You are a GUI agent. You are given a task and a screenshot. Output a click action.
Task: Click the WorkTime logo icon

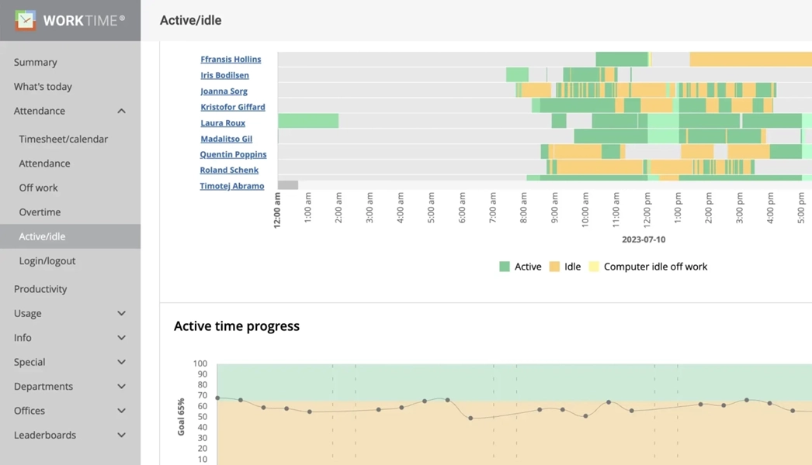(26, 20)
